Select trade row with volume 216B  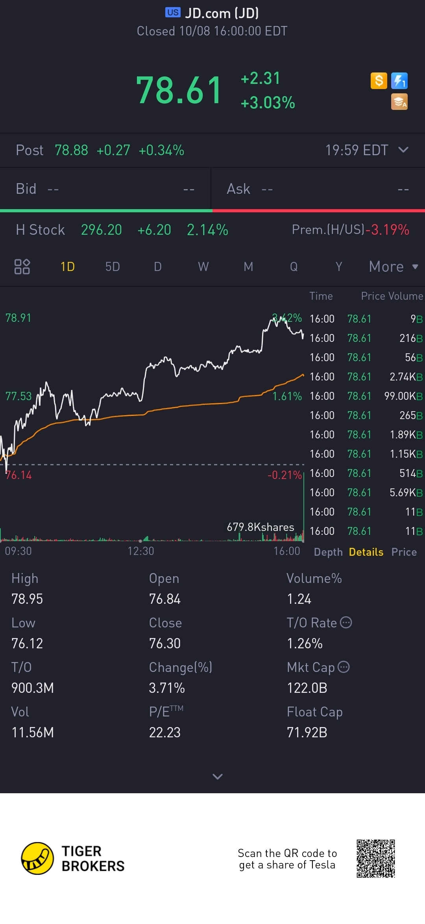(366, 338)
